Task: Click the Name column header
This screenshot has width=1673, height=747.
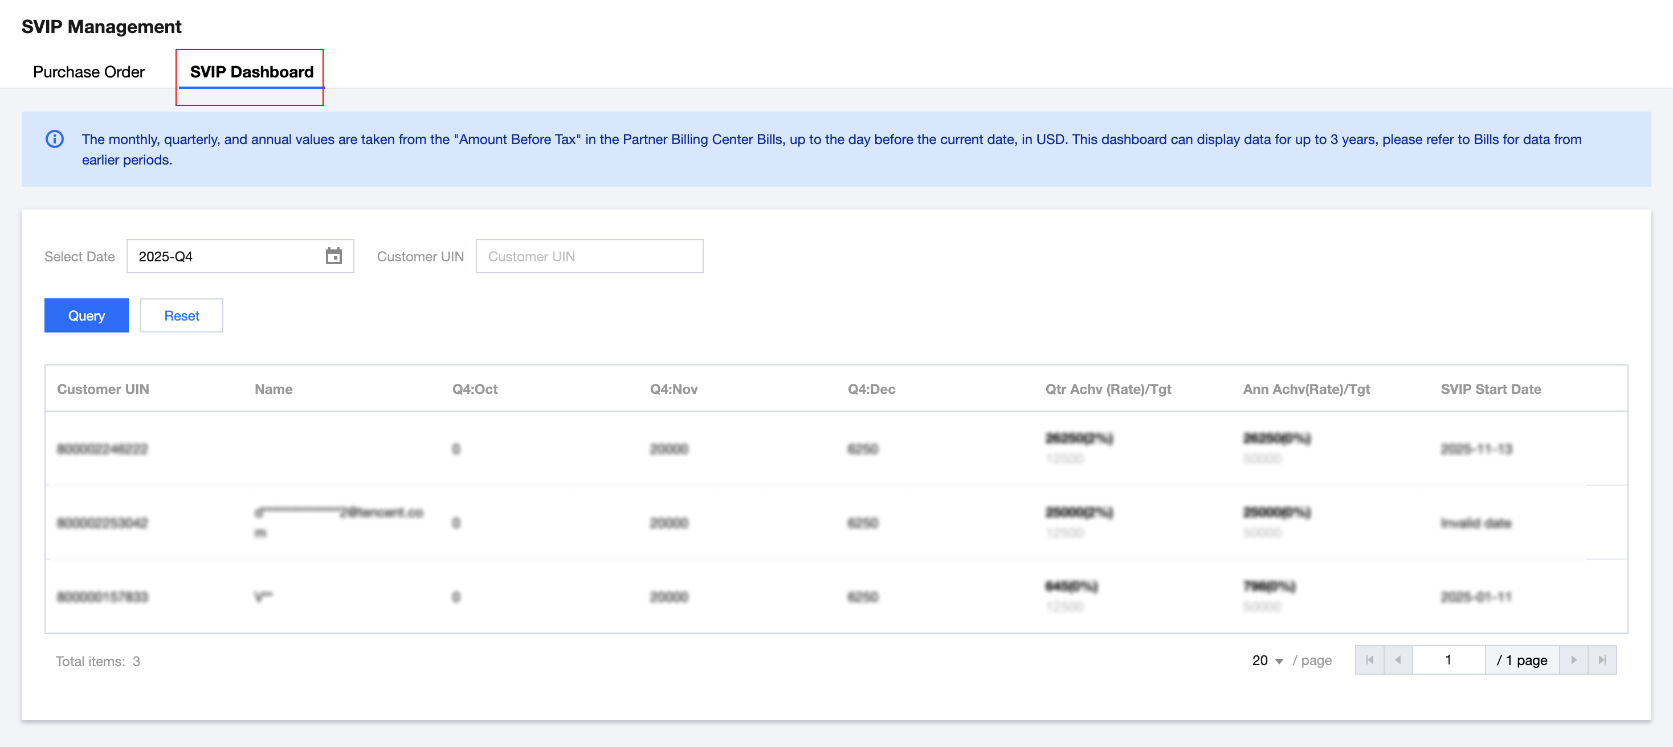Action: 274,389
